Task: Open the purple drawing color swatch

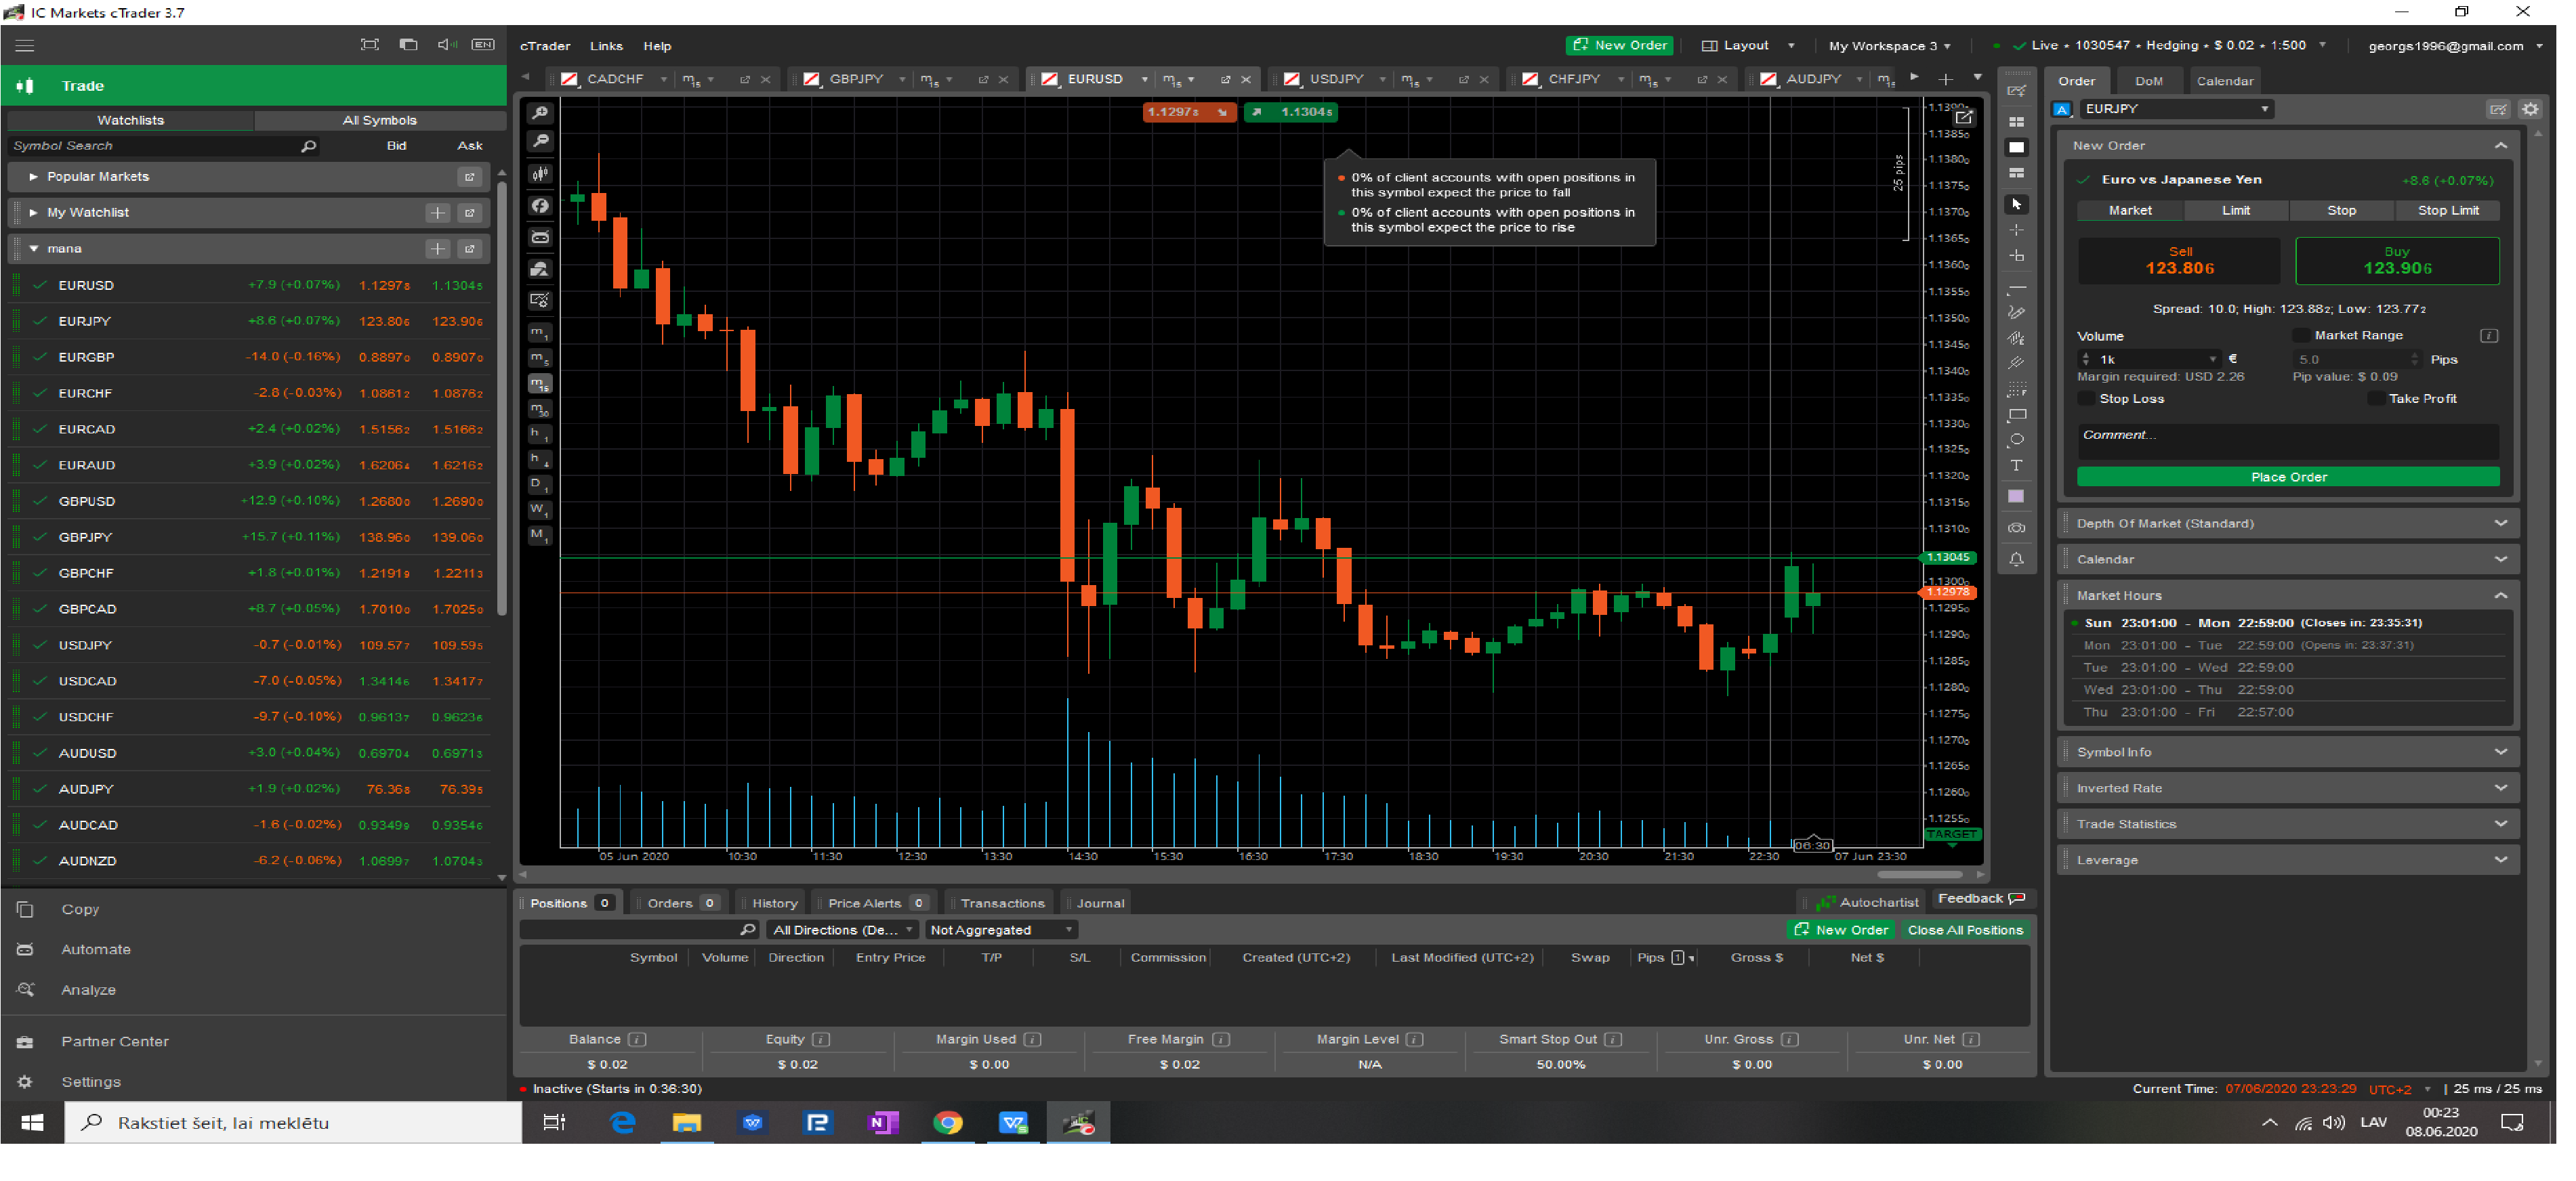Action: pyautogui.click(x=2016, y=496)
